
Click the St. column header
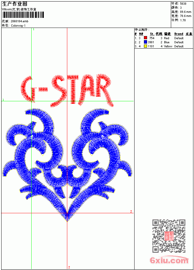tap(152, 34)
